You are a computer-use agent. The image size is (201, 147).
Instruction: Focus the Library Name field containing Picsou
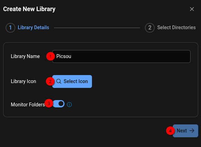(x=121, y=56)
